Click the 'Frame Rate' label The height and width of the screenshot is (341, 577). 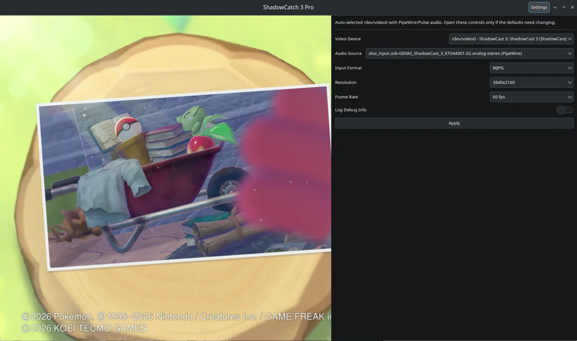(x=347, y=97)
